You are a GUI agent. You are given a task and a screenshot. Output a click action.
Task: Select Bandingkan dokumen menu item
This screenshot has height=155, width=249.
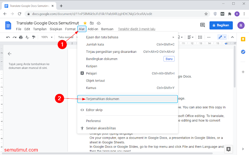coord(128,59)
